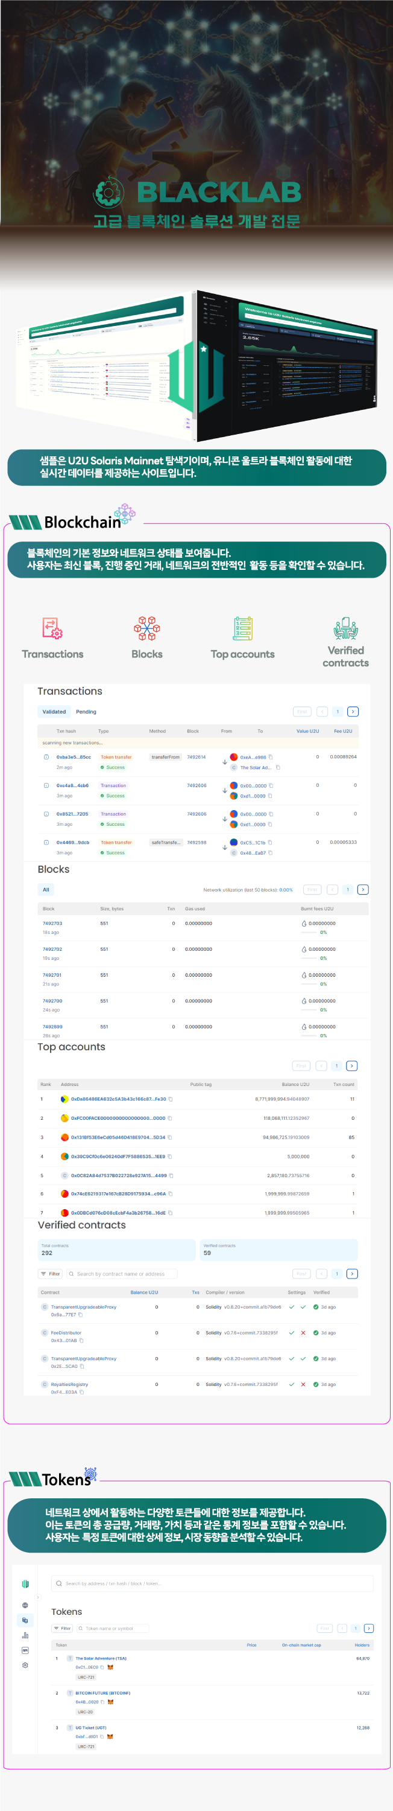Viewport: 393px width, 1811px height.
Task: Go to next page of Verified contracts
Action: pos(352,1274)
